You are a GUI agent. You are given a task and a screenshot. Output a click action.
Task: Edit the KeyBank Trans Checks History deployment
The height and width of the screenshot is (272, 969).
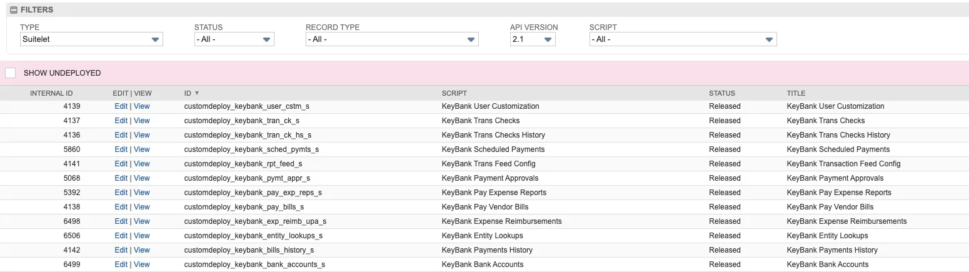tap(121, 135)
